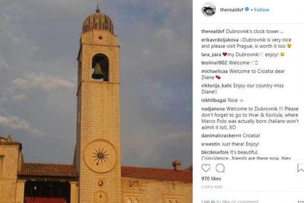Image resolution: width=304 pixels, height=203 pixels.
Task: Open erikavrdoljakova's profile
Action: (220, 40)
